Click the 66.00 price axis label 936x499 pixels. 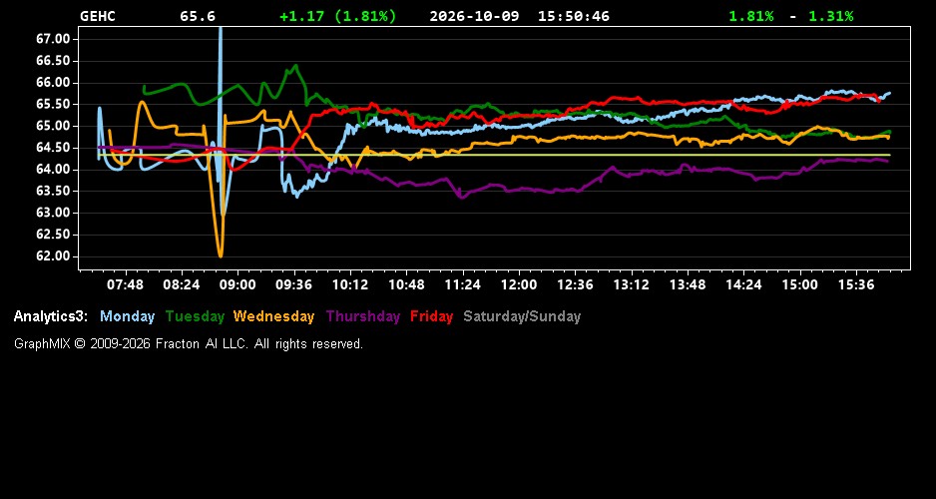coord(54,83)
